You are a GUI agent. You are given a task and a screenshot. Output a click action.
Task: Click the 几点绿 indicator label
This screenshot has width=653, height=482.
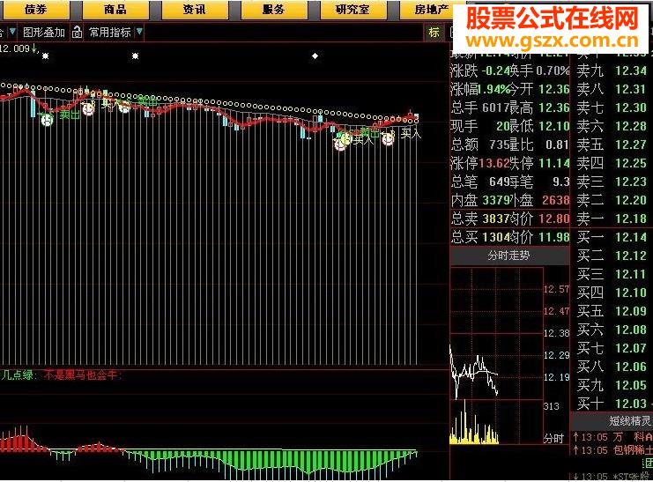tap(18, 374)
